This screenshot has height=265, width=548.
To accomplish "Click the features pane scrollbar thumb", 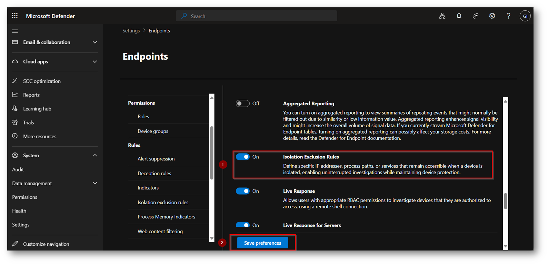I will [x=506, y=201].
